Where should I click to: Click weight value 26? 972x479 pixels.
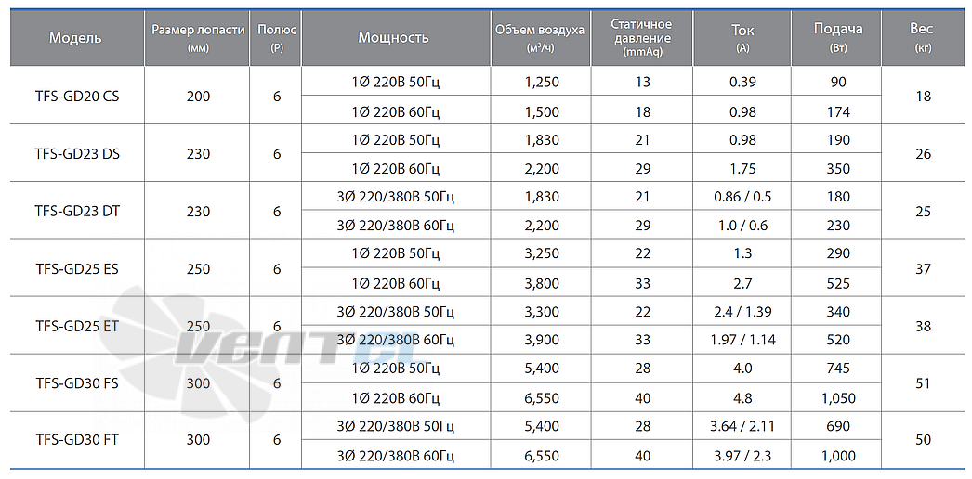pyautogui.click(x=923, y=154)
